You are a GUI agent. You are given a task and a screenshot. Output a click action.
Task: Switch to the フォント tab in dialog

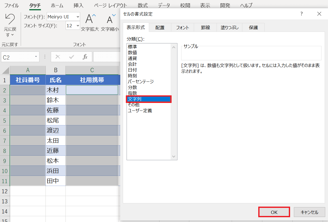click(x=183, y=28)
